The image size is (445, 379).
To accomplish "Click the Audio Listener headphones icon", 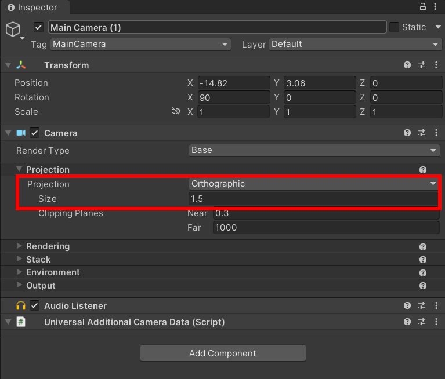I will [21, 305].
